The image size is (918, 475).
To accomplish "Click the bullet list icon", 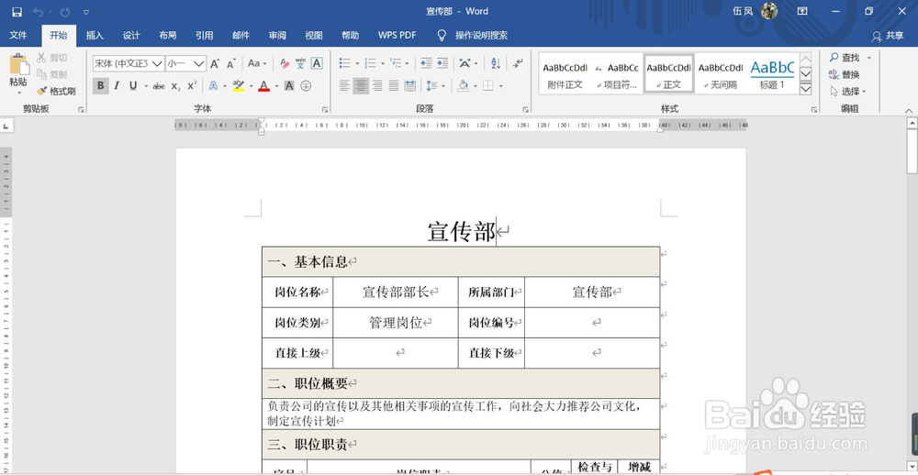I will [x=345, y=63].
